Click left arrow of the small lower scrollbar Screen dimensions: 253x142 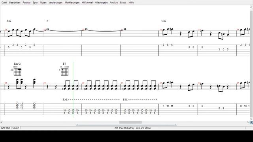click(x=77, y=125)
